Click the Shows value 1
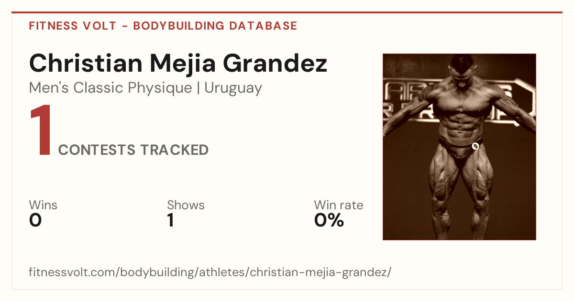This screenshot has width=574, height=301. 171,220
